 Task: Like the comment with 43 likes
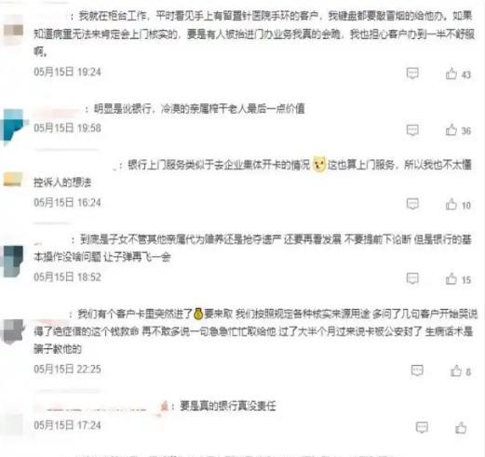pos(451,74)
